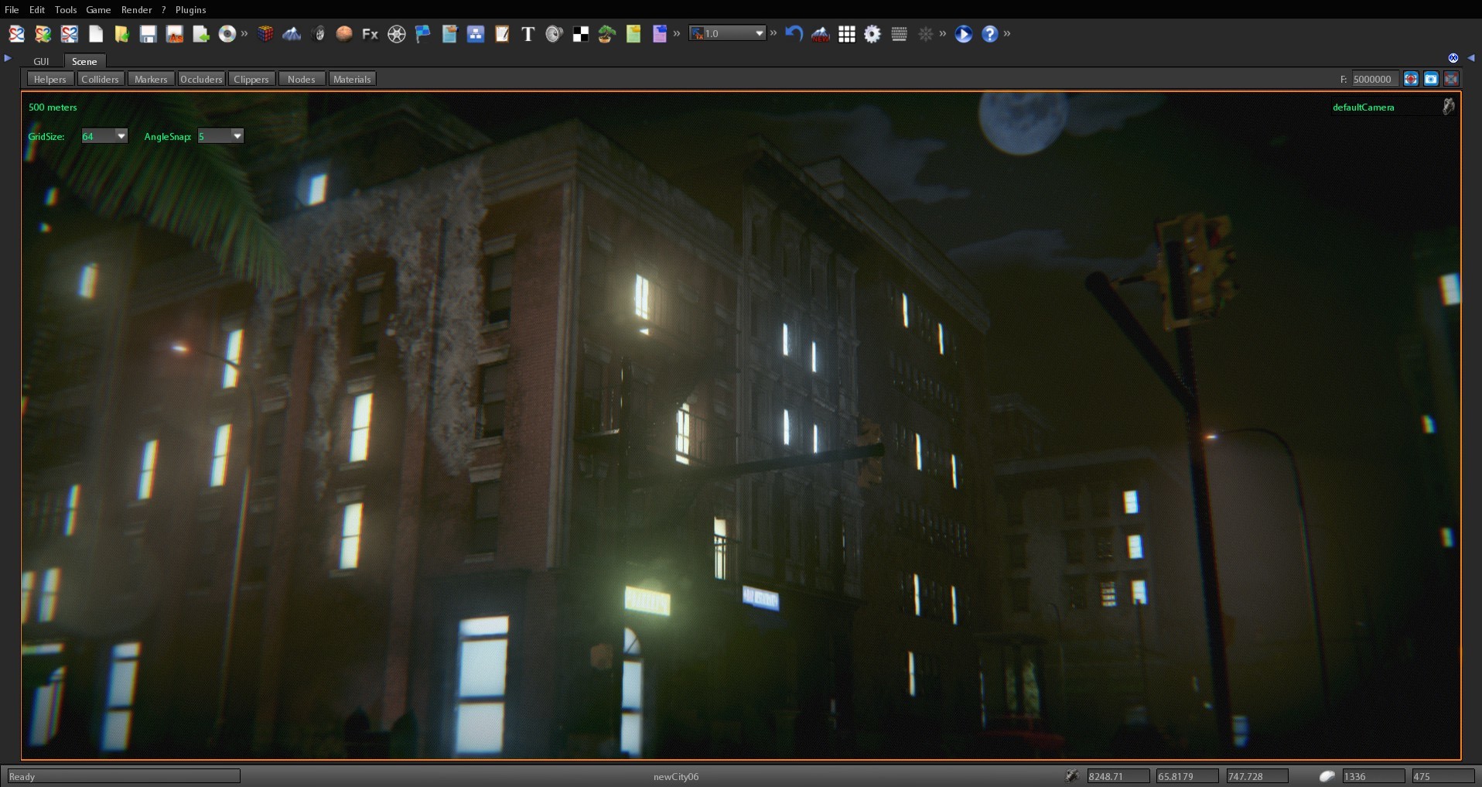
Task: Click the blue flag markers icon
Action: point(422,34)
